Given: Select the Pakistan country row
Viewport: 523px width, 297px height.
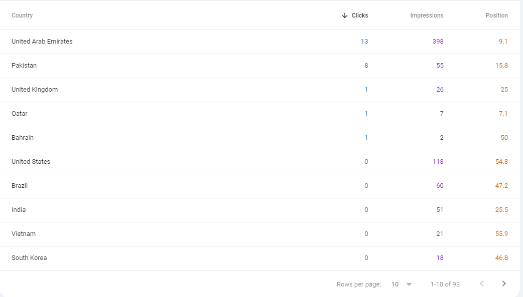Looking at the screenshot, I should click(24, 66).
